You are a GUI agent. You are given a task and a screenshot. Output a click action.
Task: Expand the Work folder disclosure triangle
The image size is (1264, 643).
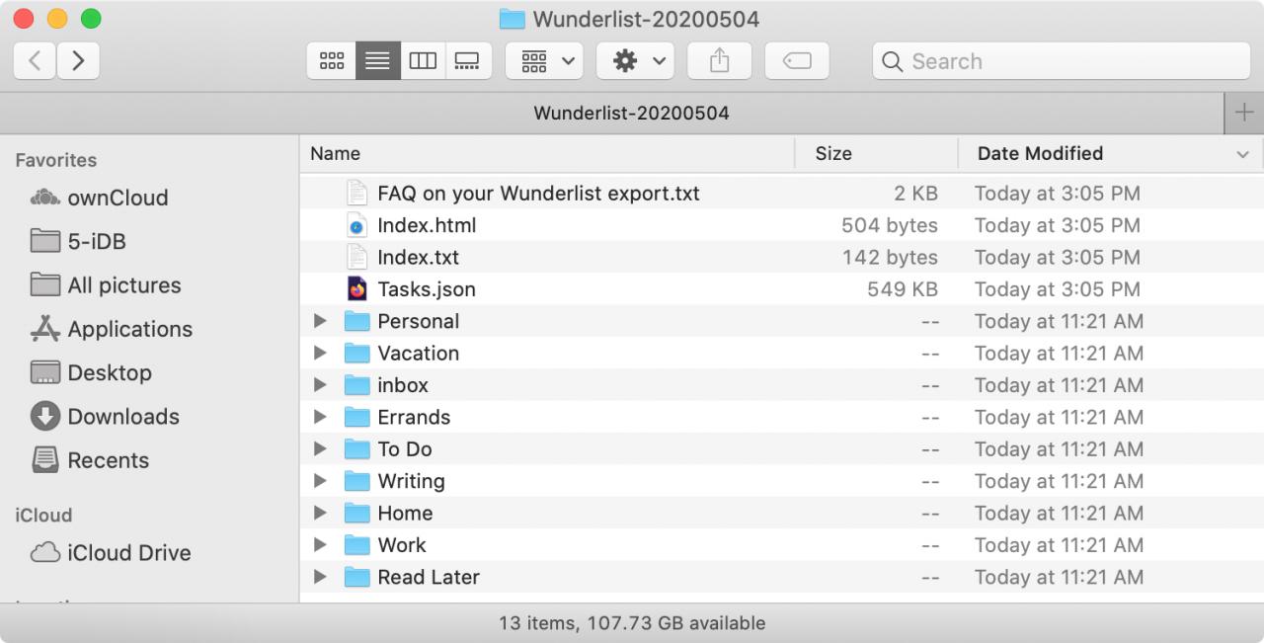[x=319, y=544]
